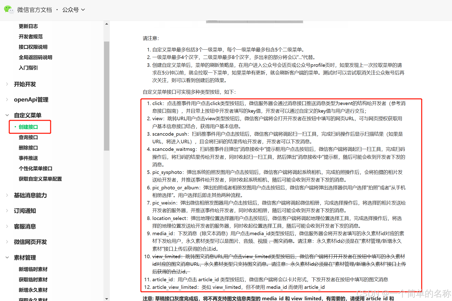
Task: Open the 公众号 dropdown menu
Action: click(74, 10)
